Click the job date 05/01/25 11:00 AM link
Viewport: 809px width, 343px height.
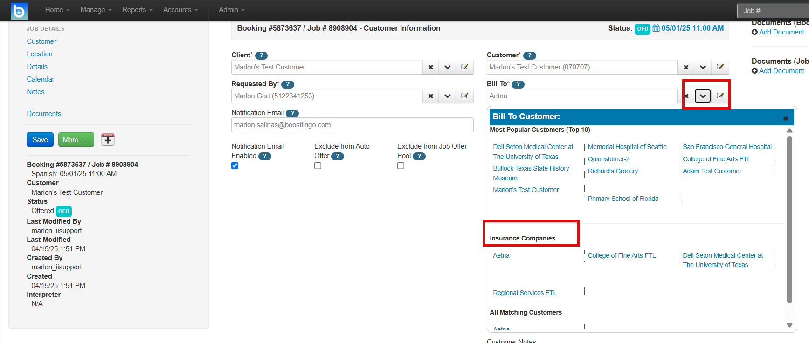[692, 28]
